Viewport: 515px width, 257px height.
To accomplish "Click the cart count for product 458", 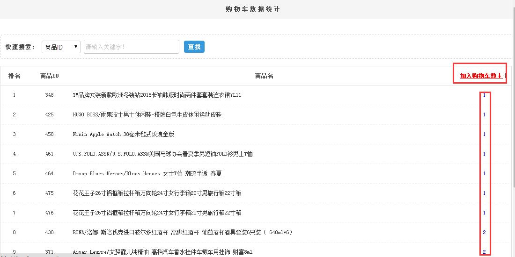I will pyautogui.click(x=484, y=135).
